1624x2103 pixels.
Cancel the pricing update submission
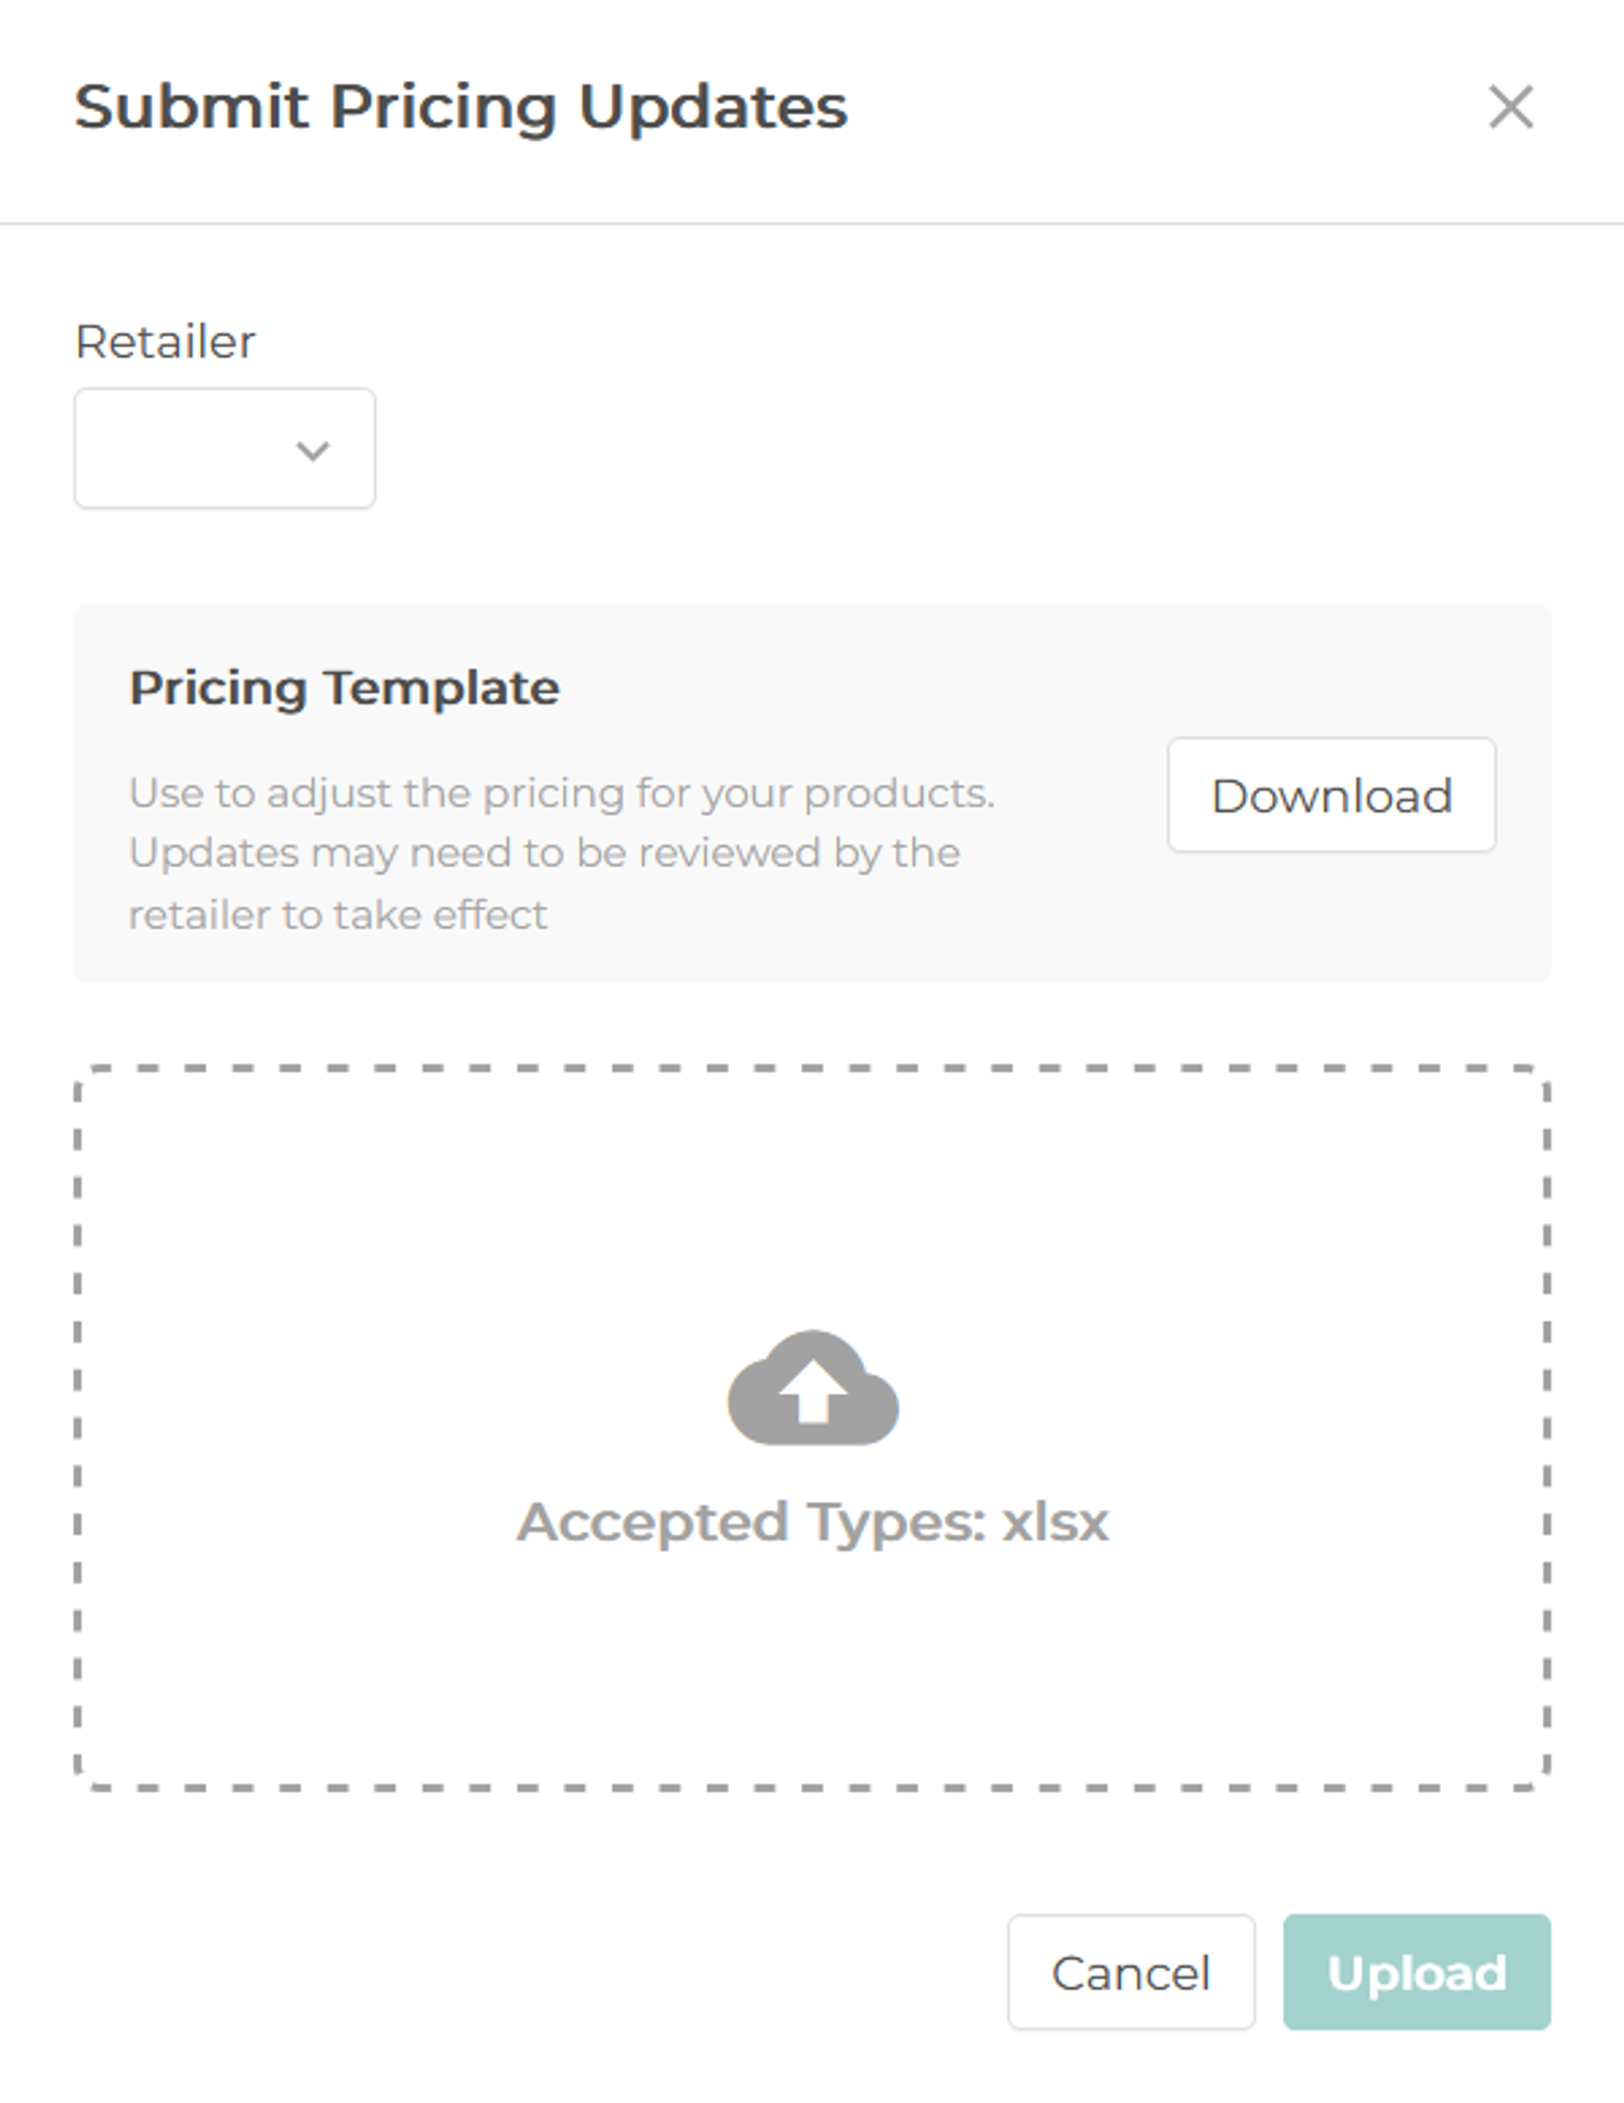click(x=1131, y=1973)
